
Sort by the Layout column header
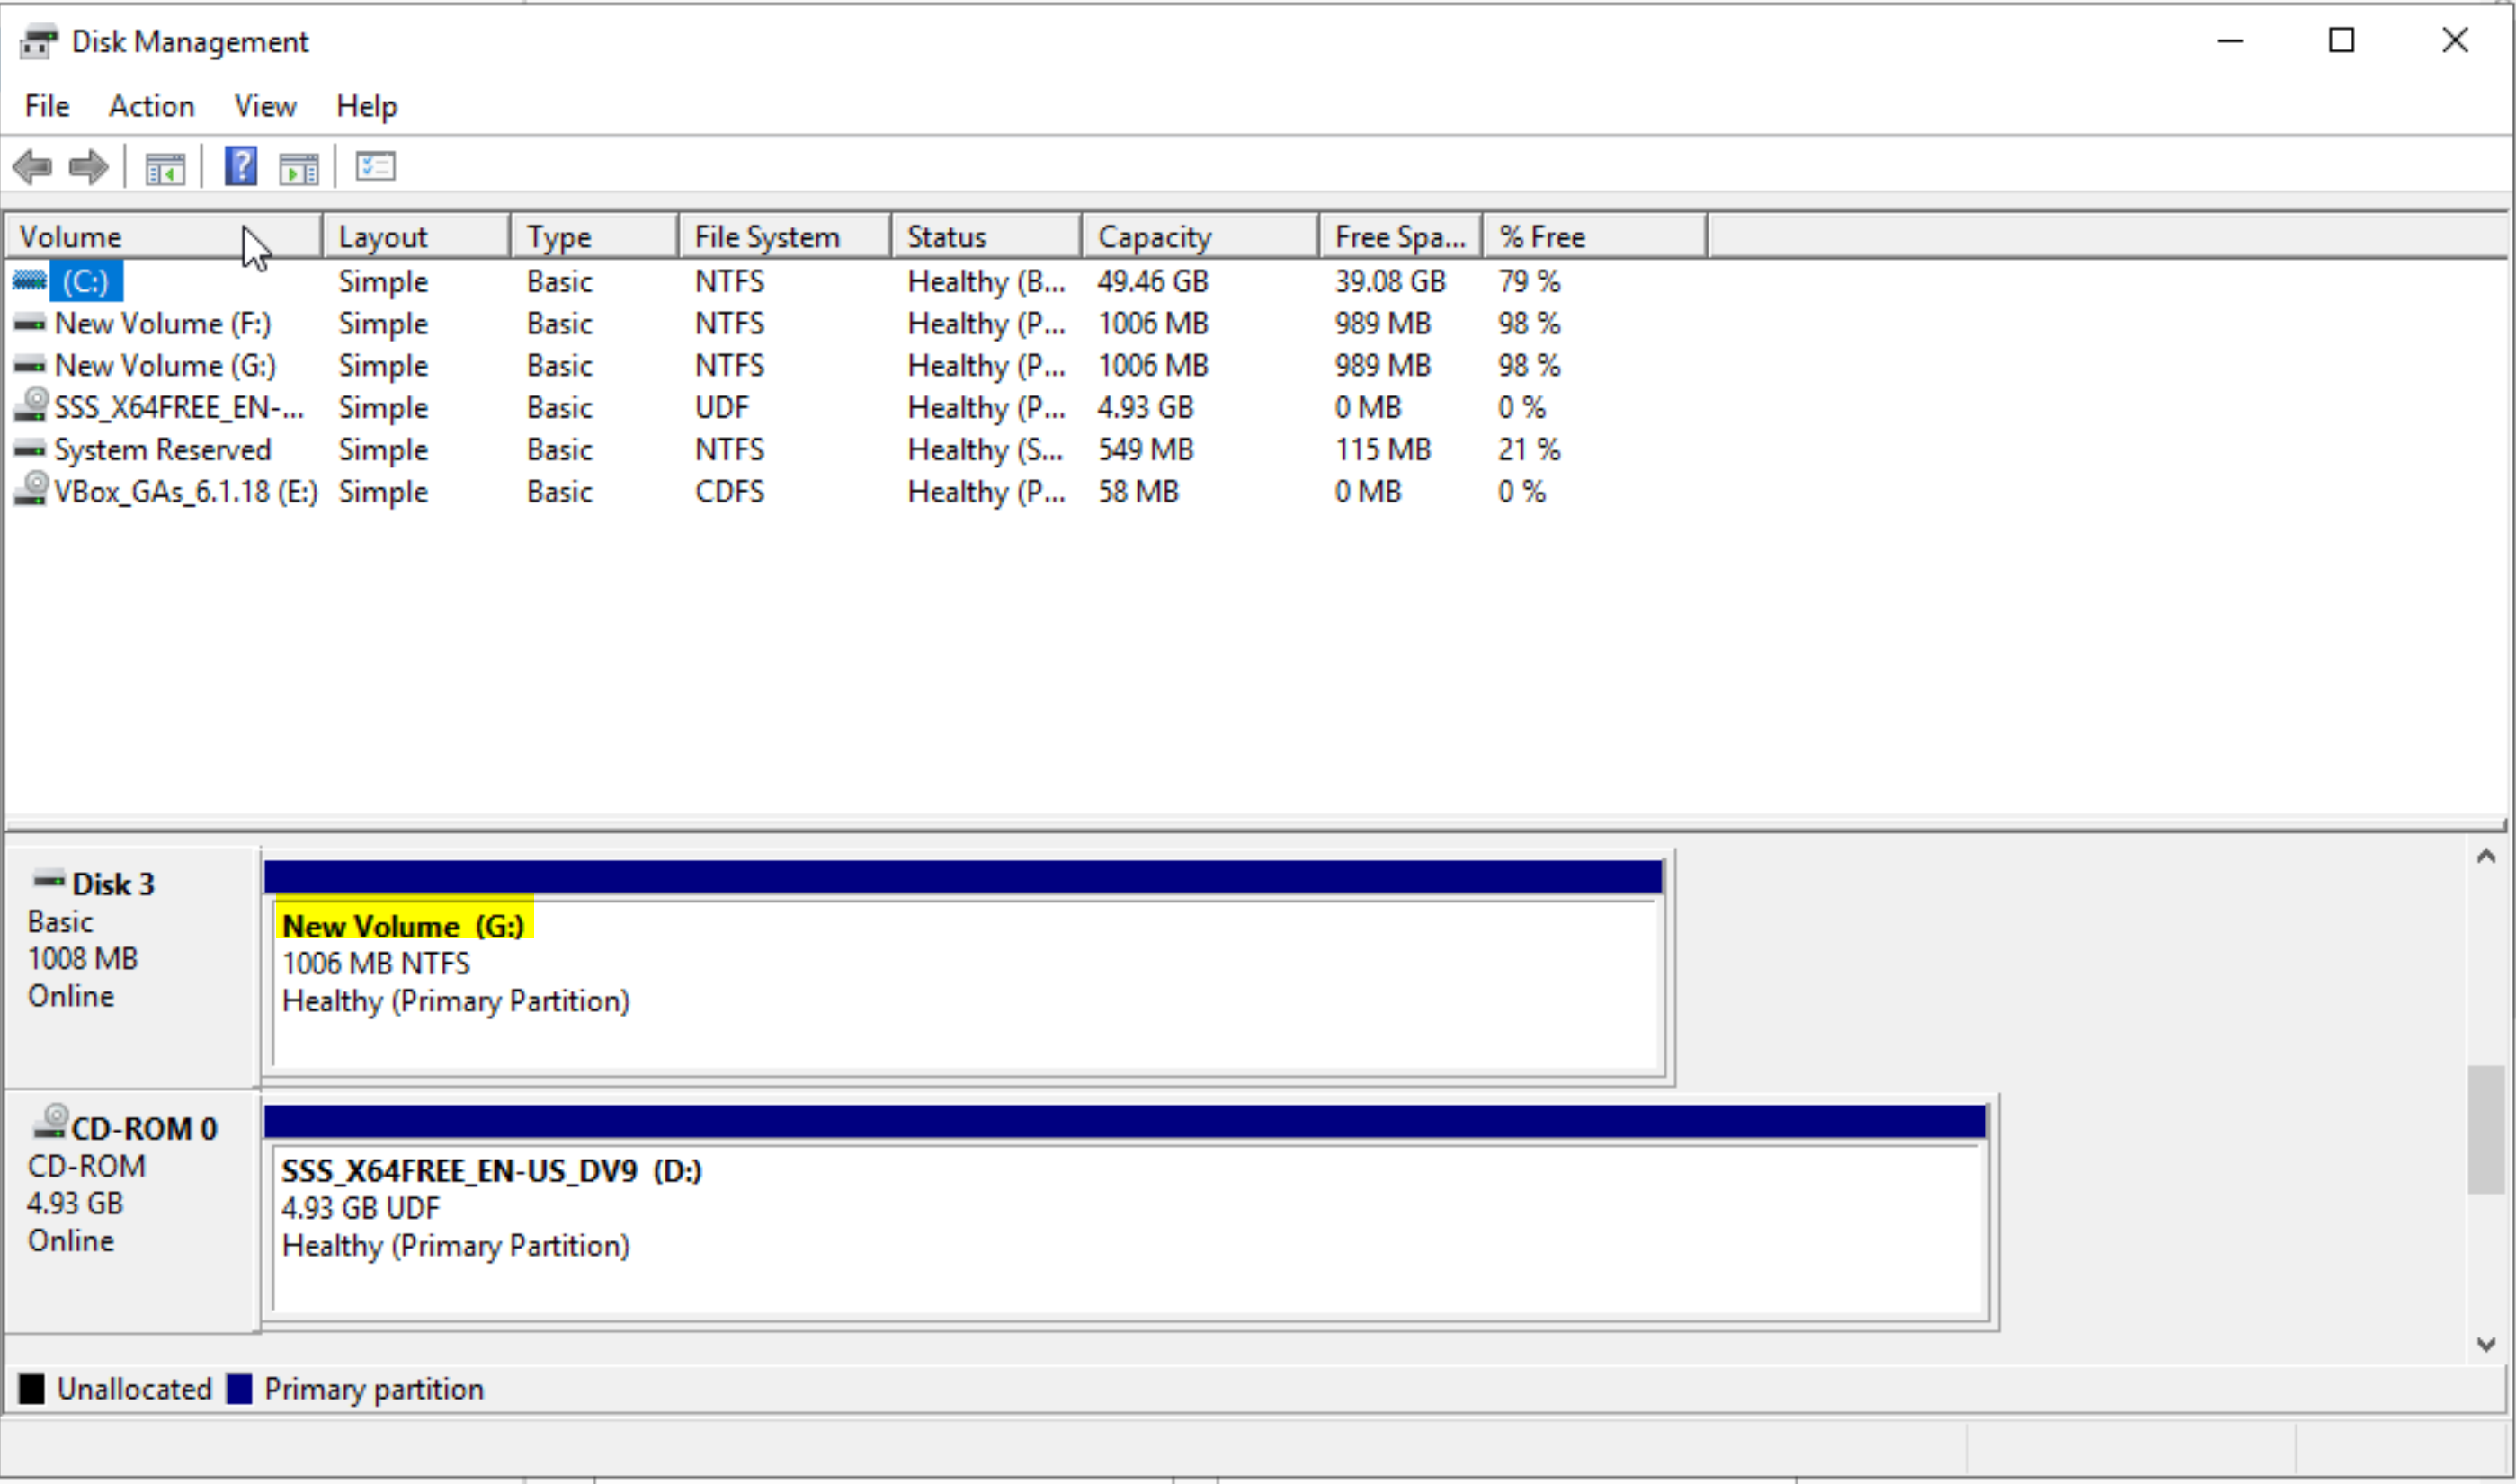click(x=416, y=237)
